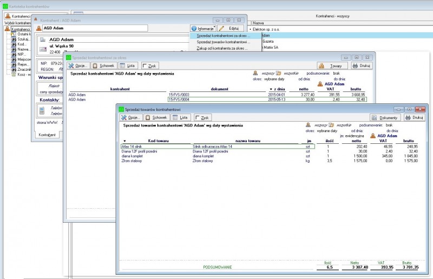Image resolution: width=433 pixels, height=279 pixels.
Task: Enable Zysk checkbox in Sprzedaż towarów window
Action: click(198, 118)
